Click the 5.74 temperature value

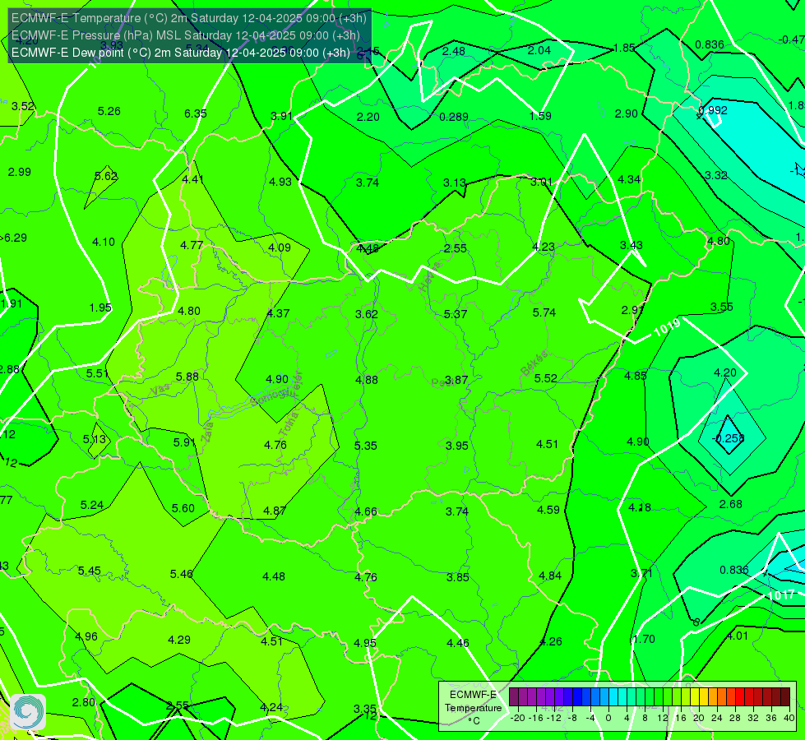coord(544,312)
